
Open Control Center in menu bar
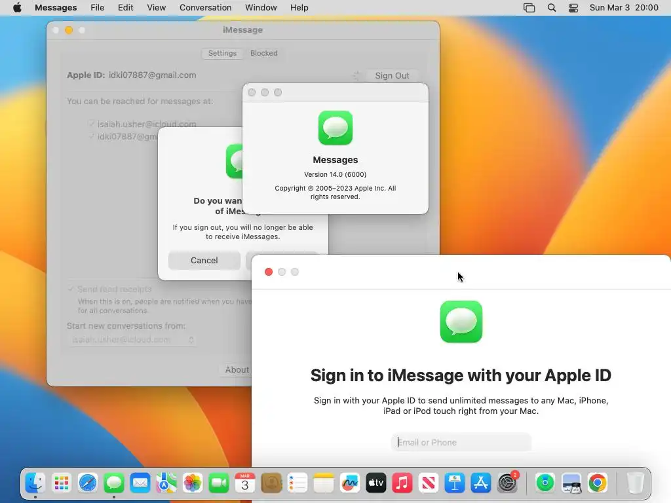click(573, 8)
